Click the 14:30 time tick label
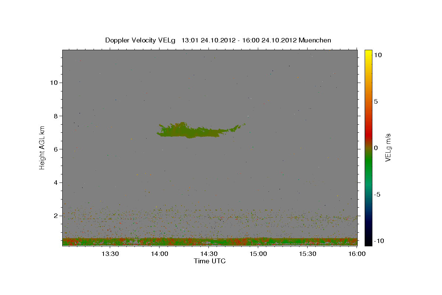The image size is (442, 295). tap(209, 254)
